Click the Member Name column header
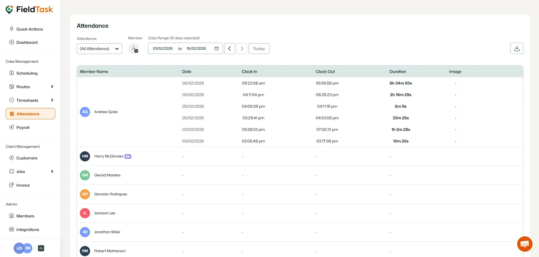Screen dimensions: 539x257 (94, 72)
